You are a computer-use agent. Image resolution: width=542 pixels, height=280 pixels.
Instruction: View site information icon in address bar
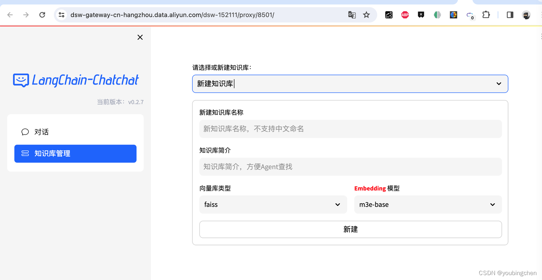[61, 15]
